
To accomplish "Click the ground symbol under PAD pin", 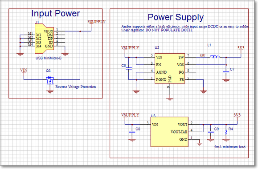I will pos(170,99).
